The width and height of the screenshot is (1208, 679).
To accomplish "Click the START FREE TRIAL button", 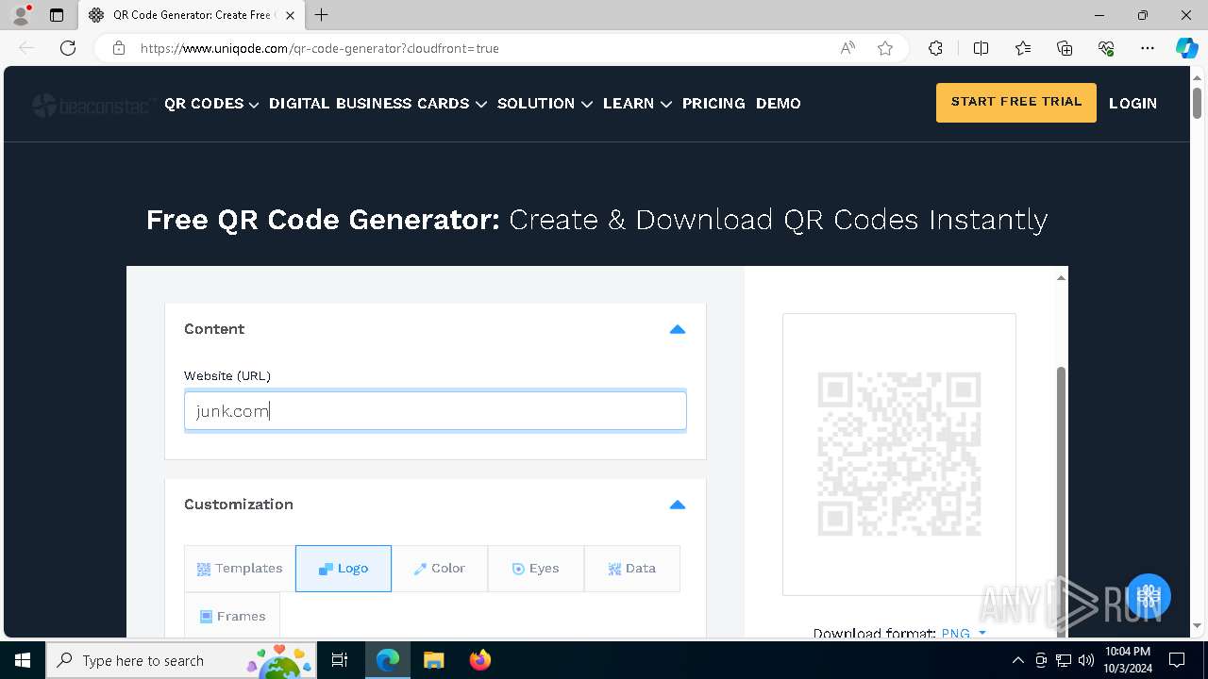I will click(1016, 103).
